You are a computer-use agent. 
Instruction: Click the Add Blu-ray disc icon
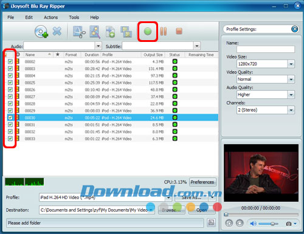coord(41,32)
